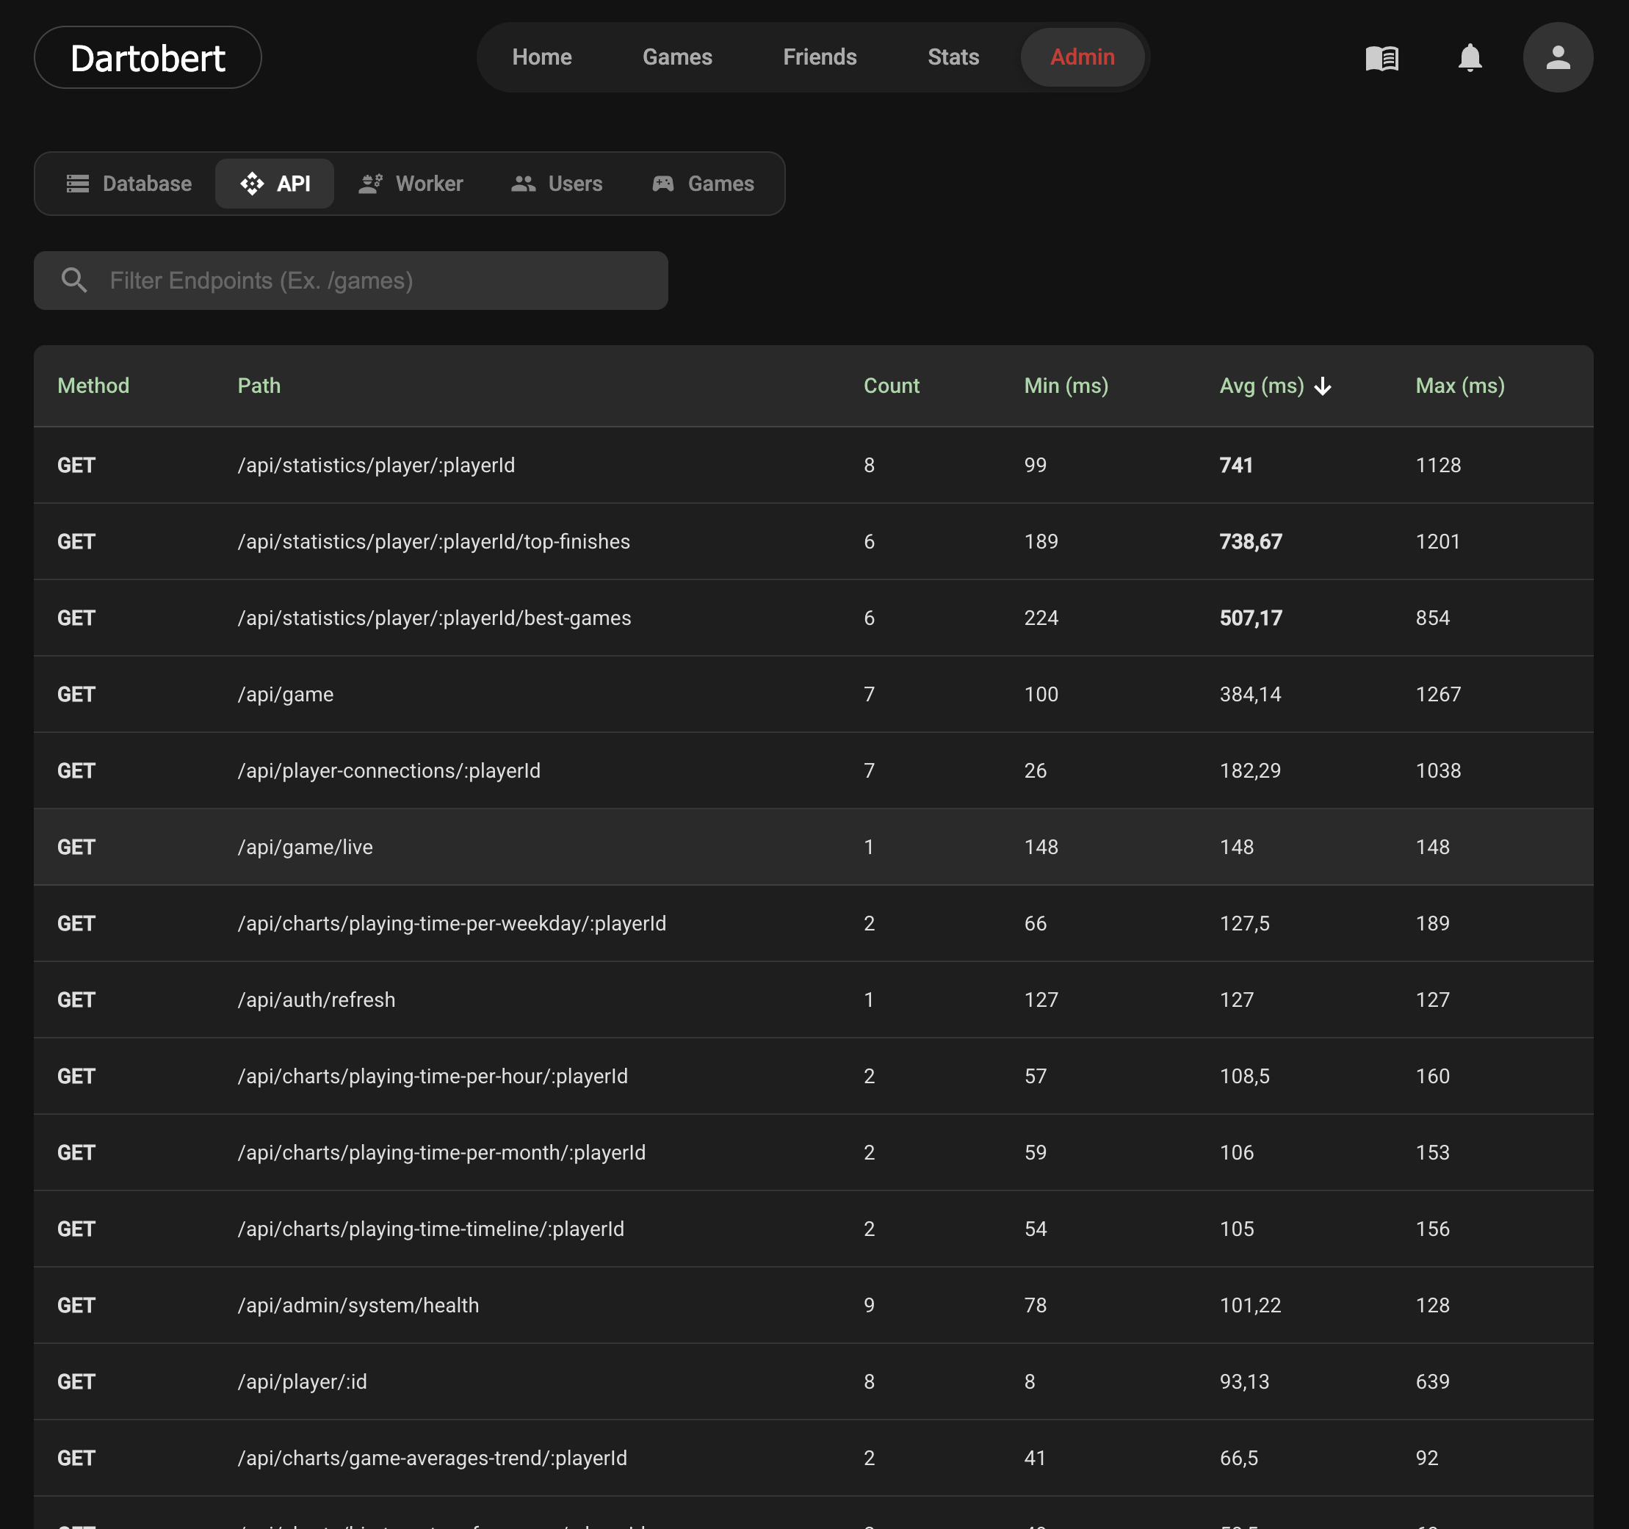The image size is (1629, 1529).
Task: View notifications with the bell icon
Action: (x=1470, y=57)
